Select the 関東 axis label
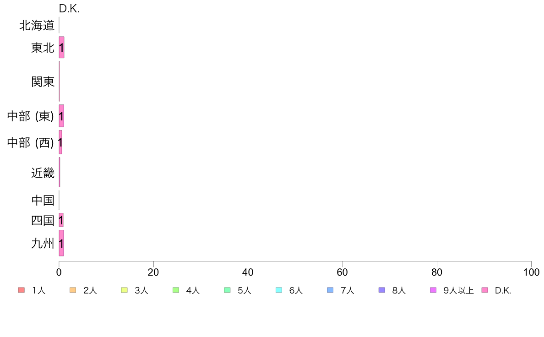 [43, 82]
